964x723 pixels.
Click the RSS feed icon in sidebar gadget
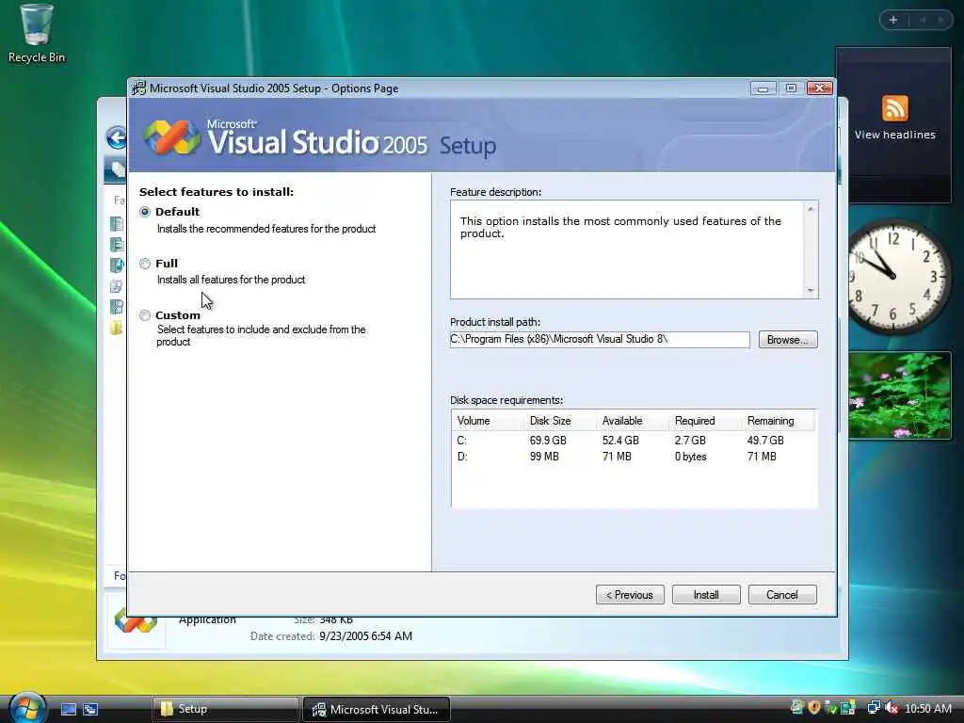pyautogui.click(x=894, y=109)
